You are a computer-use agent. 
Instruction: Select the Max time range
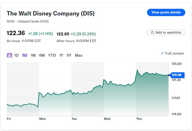point(79,55)
